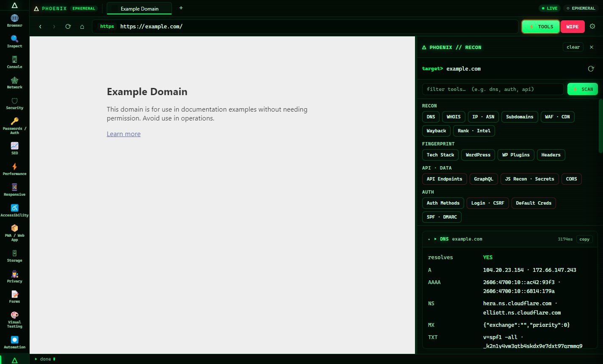603x364 pixels.
Task: Open the Forms sidebar tool
Action: tap(14, 296)
